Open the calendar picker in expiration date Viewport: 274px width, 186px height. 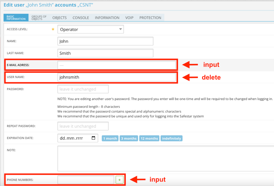click(93, 138)
